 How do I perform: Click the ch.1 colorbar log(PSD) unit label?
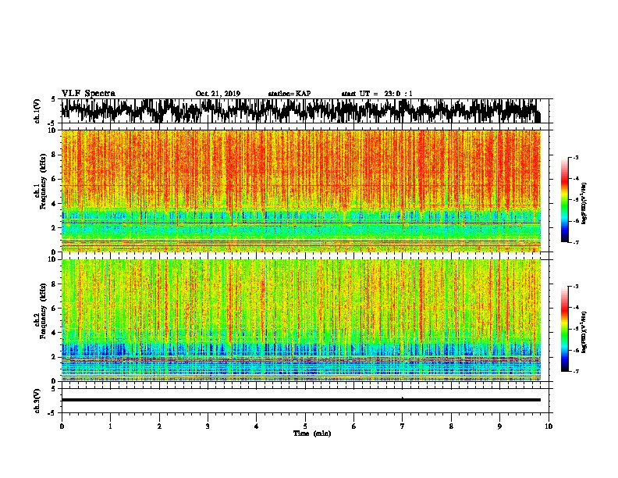point(584,204)
